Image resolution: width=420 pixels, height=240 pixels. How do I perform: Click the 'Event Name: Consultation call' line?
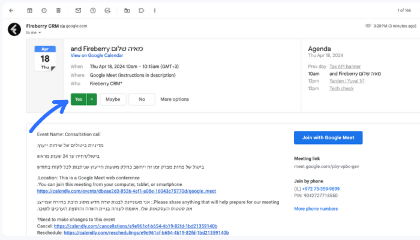[69, 134]
